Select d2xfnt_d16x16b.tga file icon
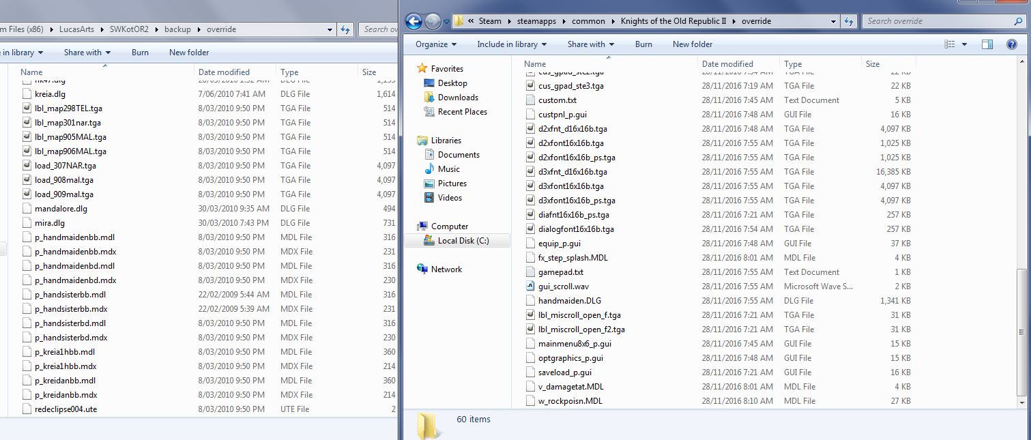The height and width of the screenshot is (440, 1031). 531,129
